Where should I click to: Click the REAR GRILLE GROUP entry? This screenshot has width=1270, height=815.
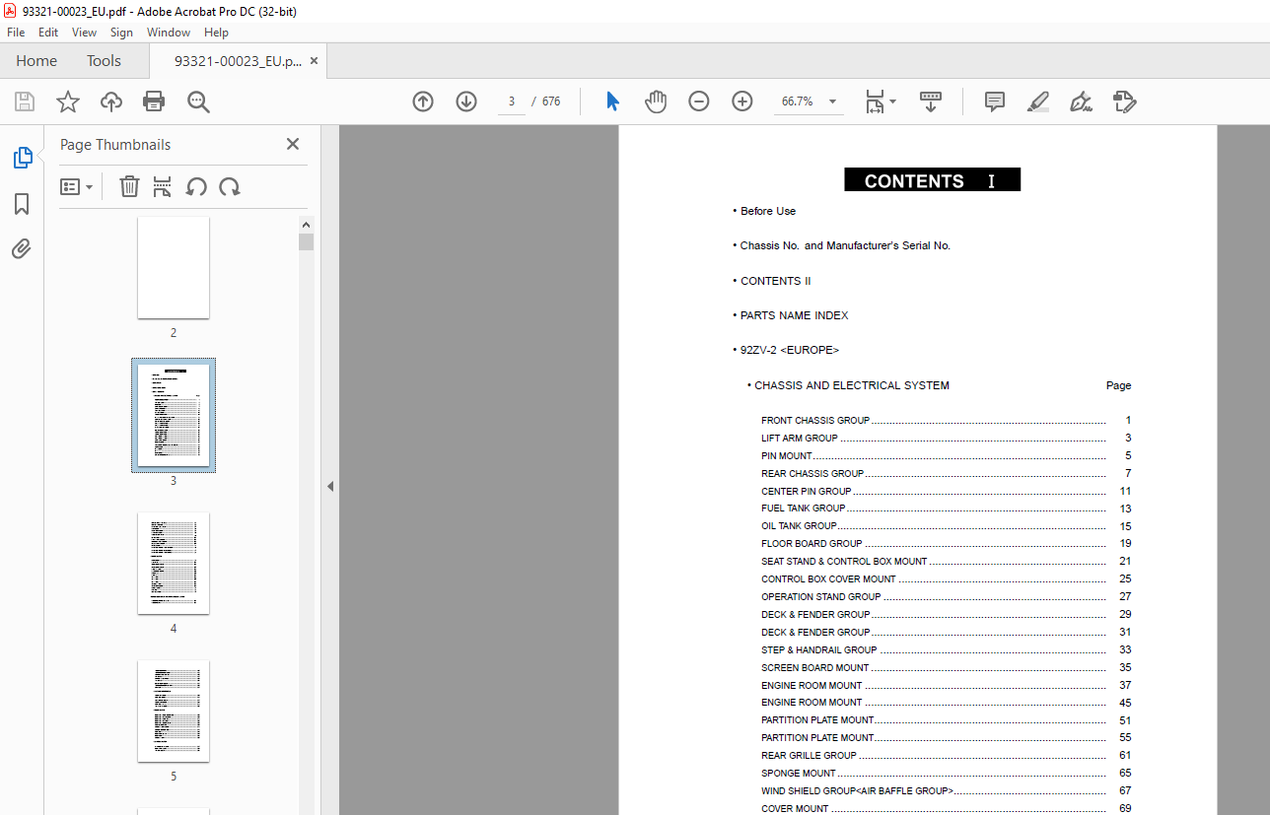pyautogui.click(x=947, y=756)
